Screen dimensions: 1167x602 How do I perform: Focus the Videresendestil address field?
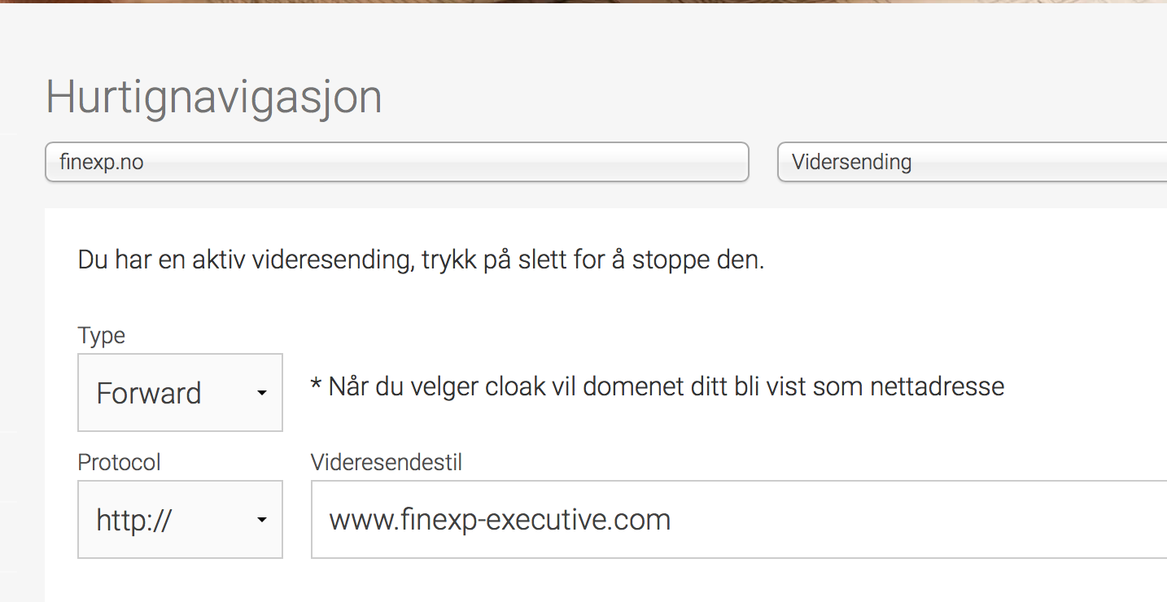click(739, 519)
